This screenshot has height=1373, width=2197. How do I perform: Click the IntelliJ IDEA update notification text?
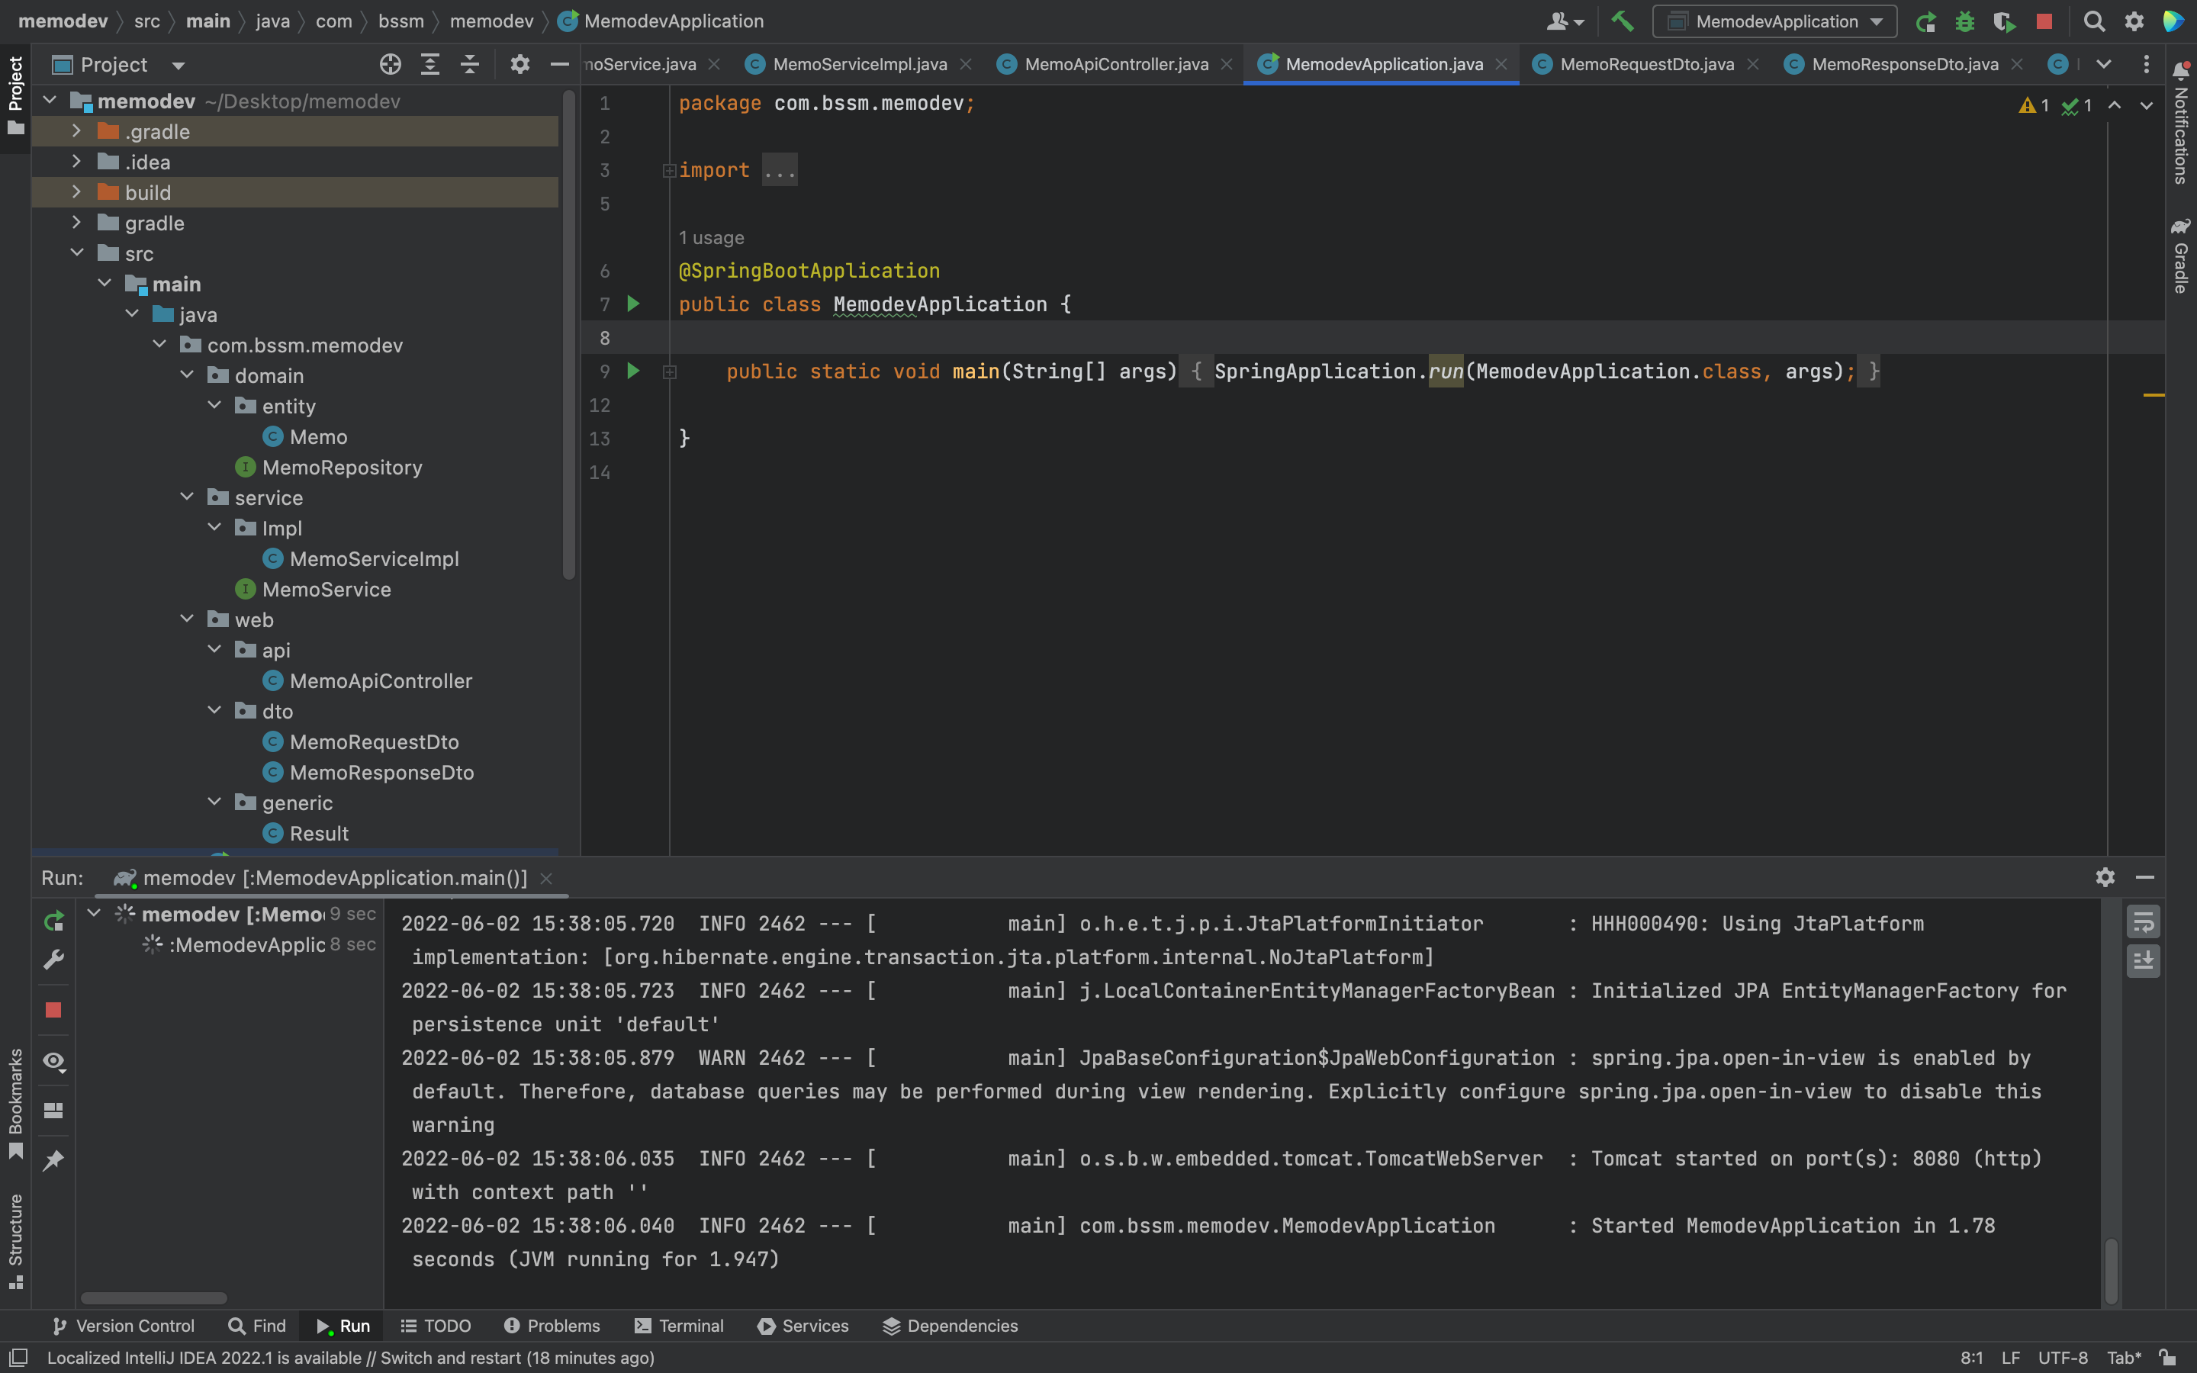(x=350, y=1358)
